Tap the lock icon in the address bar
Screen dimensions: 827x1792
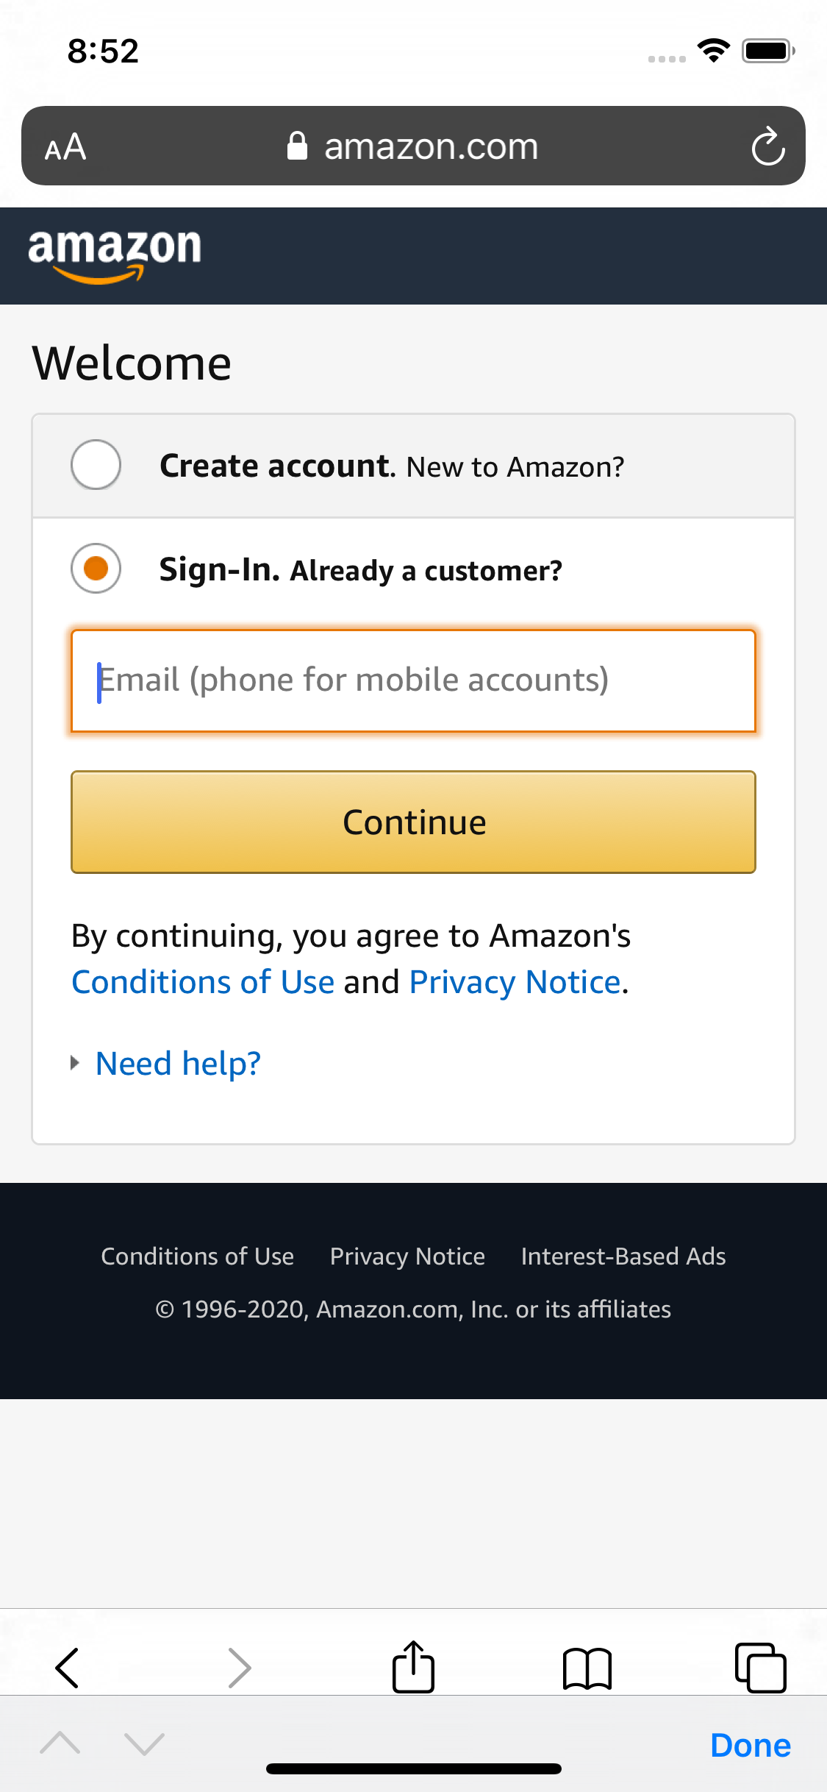pos(297,146)
